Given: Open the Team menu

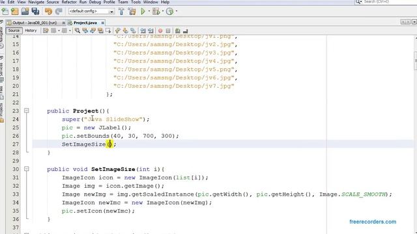Looking at the screenshot, I should pos(123,2).
